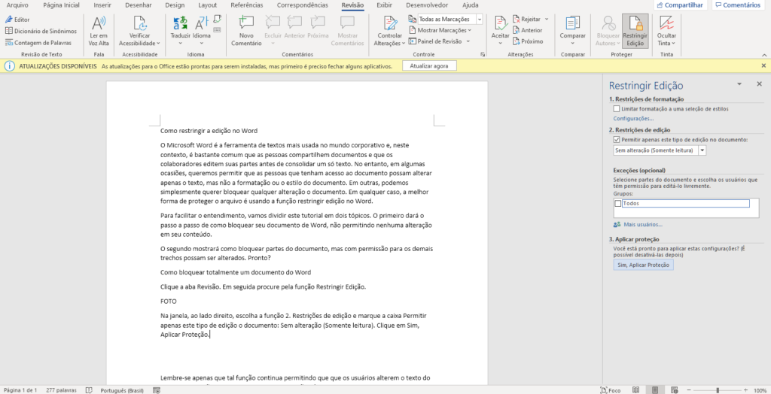Toggle Controlar Alterações

point(390,31)
